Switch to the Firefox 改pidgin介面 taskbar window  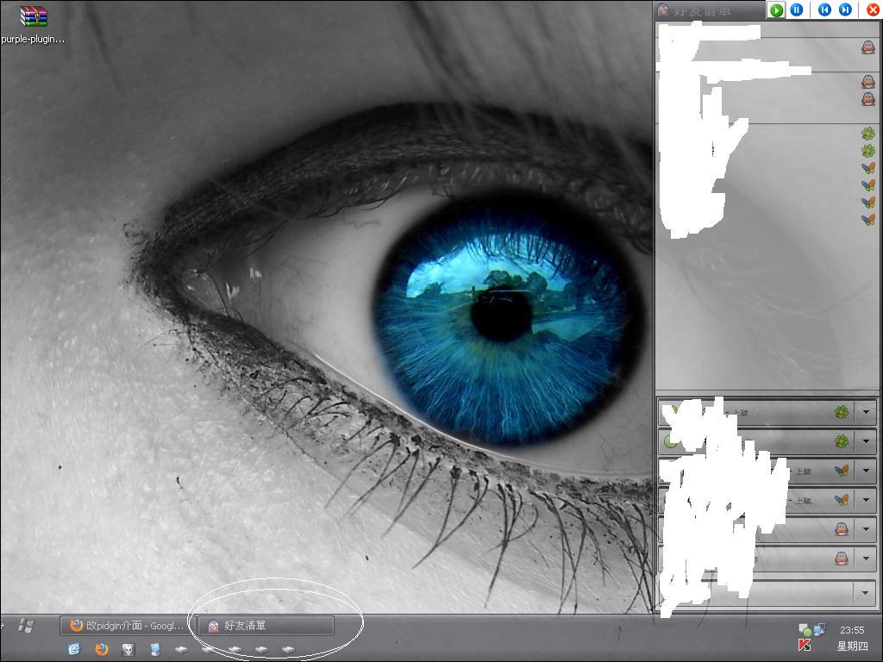coord(128,626)
